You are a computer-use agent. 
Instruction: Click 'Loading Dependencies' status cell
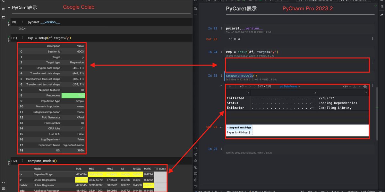[338, 103]
